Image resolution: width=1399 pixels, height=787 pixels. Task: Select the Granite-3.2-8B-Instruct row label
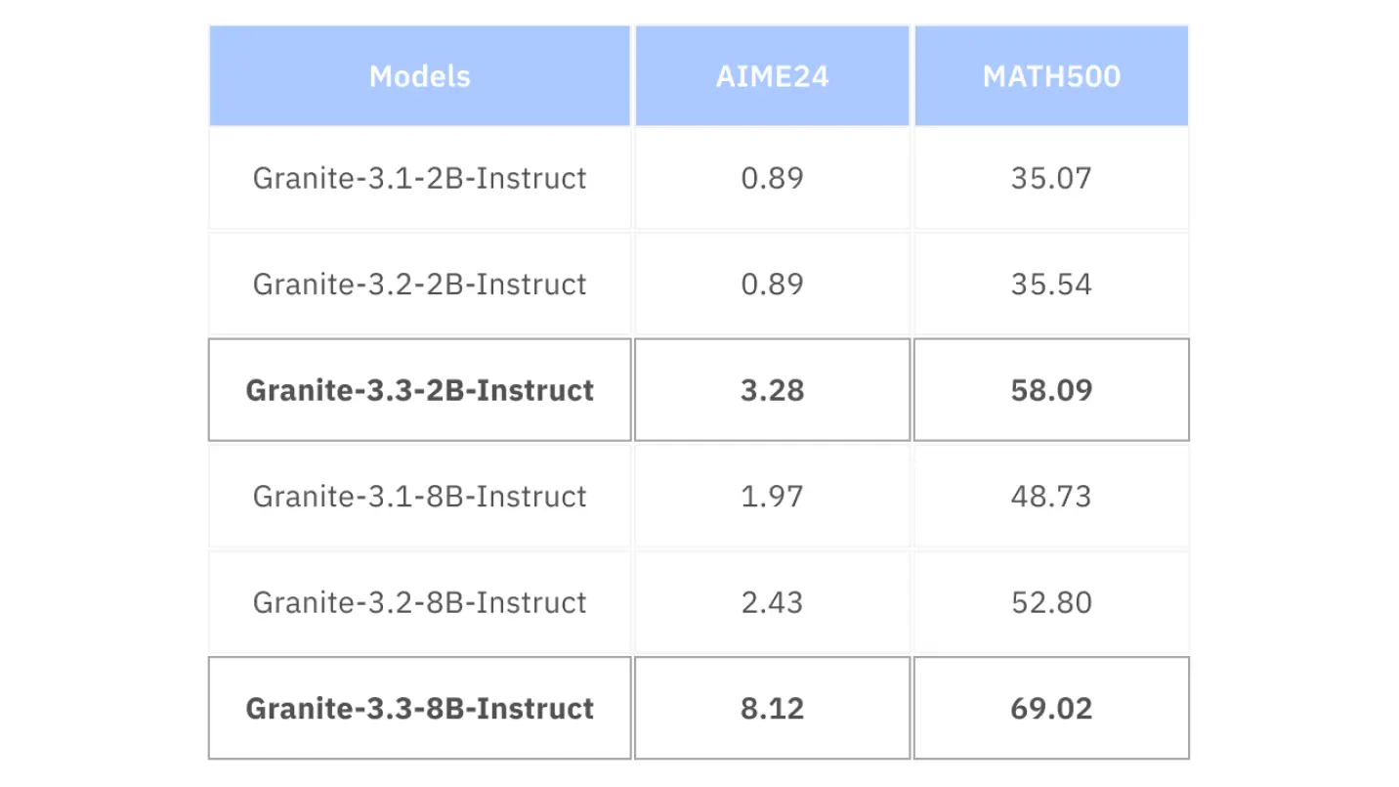[419, 602]
